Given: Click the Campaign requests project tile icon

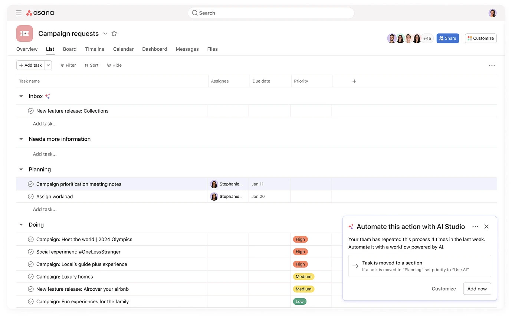Looking at the screenshot, I should click(24, 33).
